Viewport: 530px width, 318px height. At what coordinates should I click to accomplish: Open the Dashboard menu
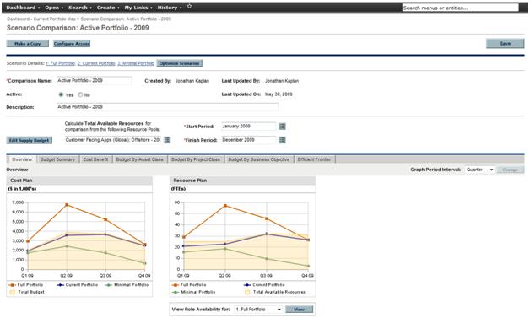[x=23, y=8]
